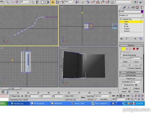Click the Set Key button
This screenshot has height=113, width=151.
(x=90, y=99)
